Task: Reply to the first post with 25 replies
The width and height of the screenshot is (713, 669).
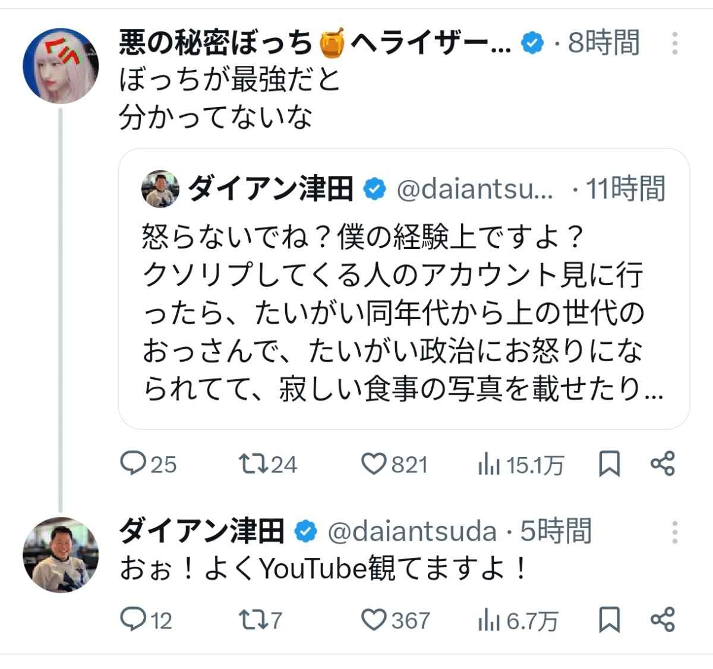Action: coord(132,464)
